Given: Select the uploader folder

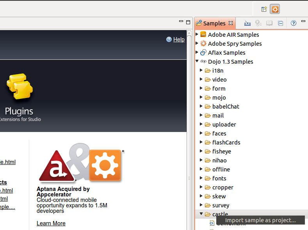Looking at the screenshot, I should [x=224, y=125].
